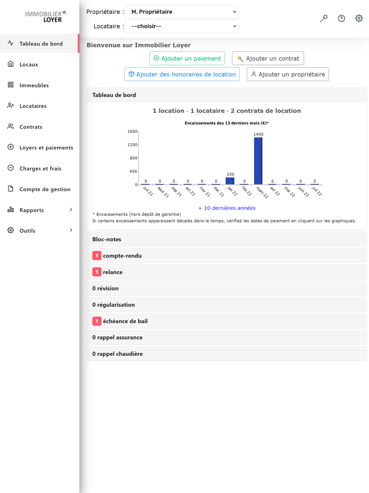The image size is (369, 493).
Task: Open the Propriétaire dropdown
Action: pyautogui.click(x=181, y=11)
